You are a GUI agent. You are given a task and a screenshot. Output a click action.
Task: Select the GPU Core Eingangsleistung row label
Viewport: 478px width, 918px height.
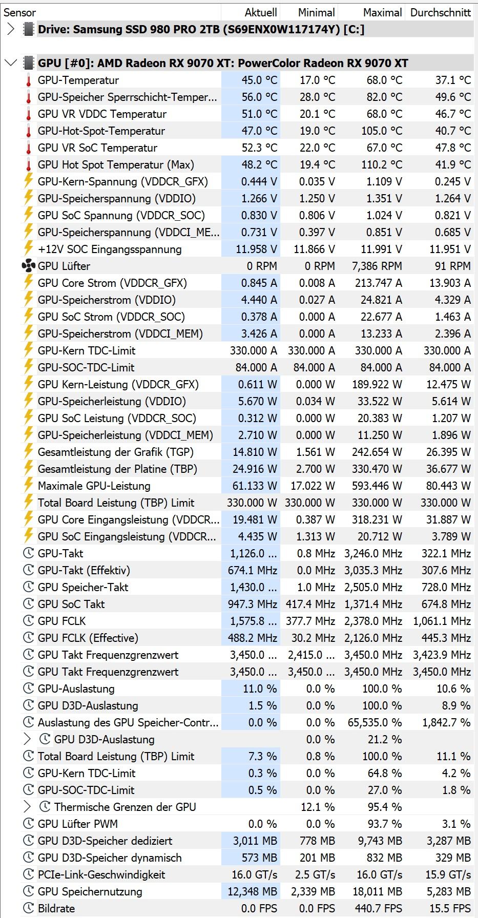[129, 520]
